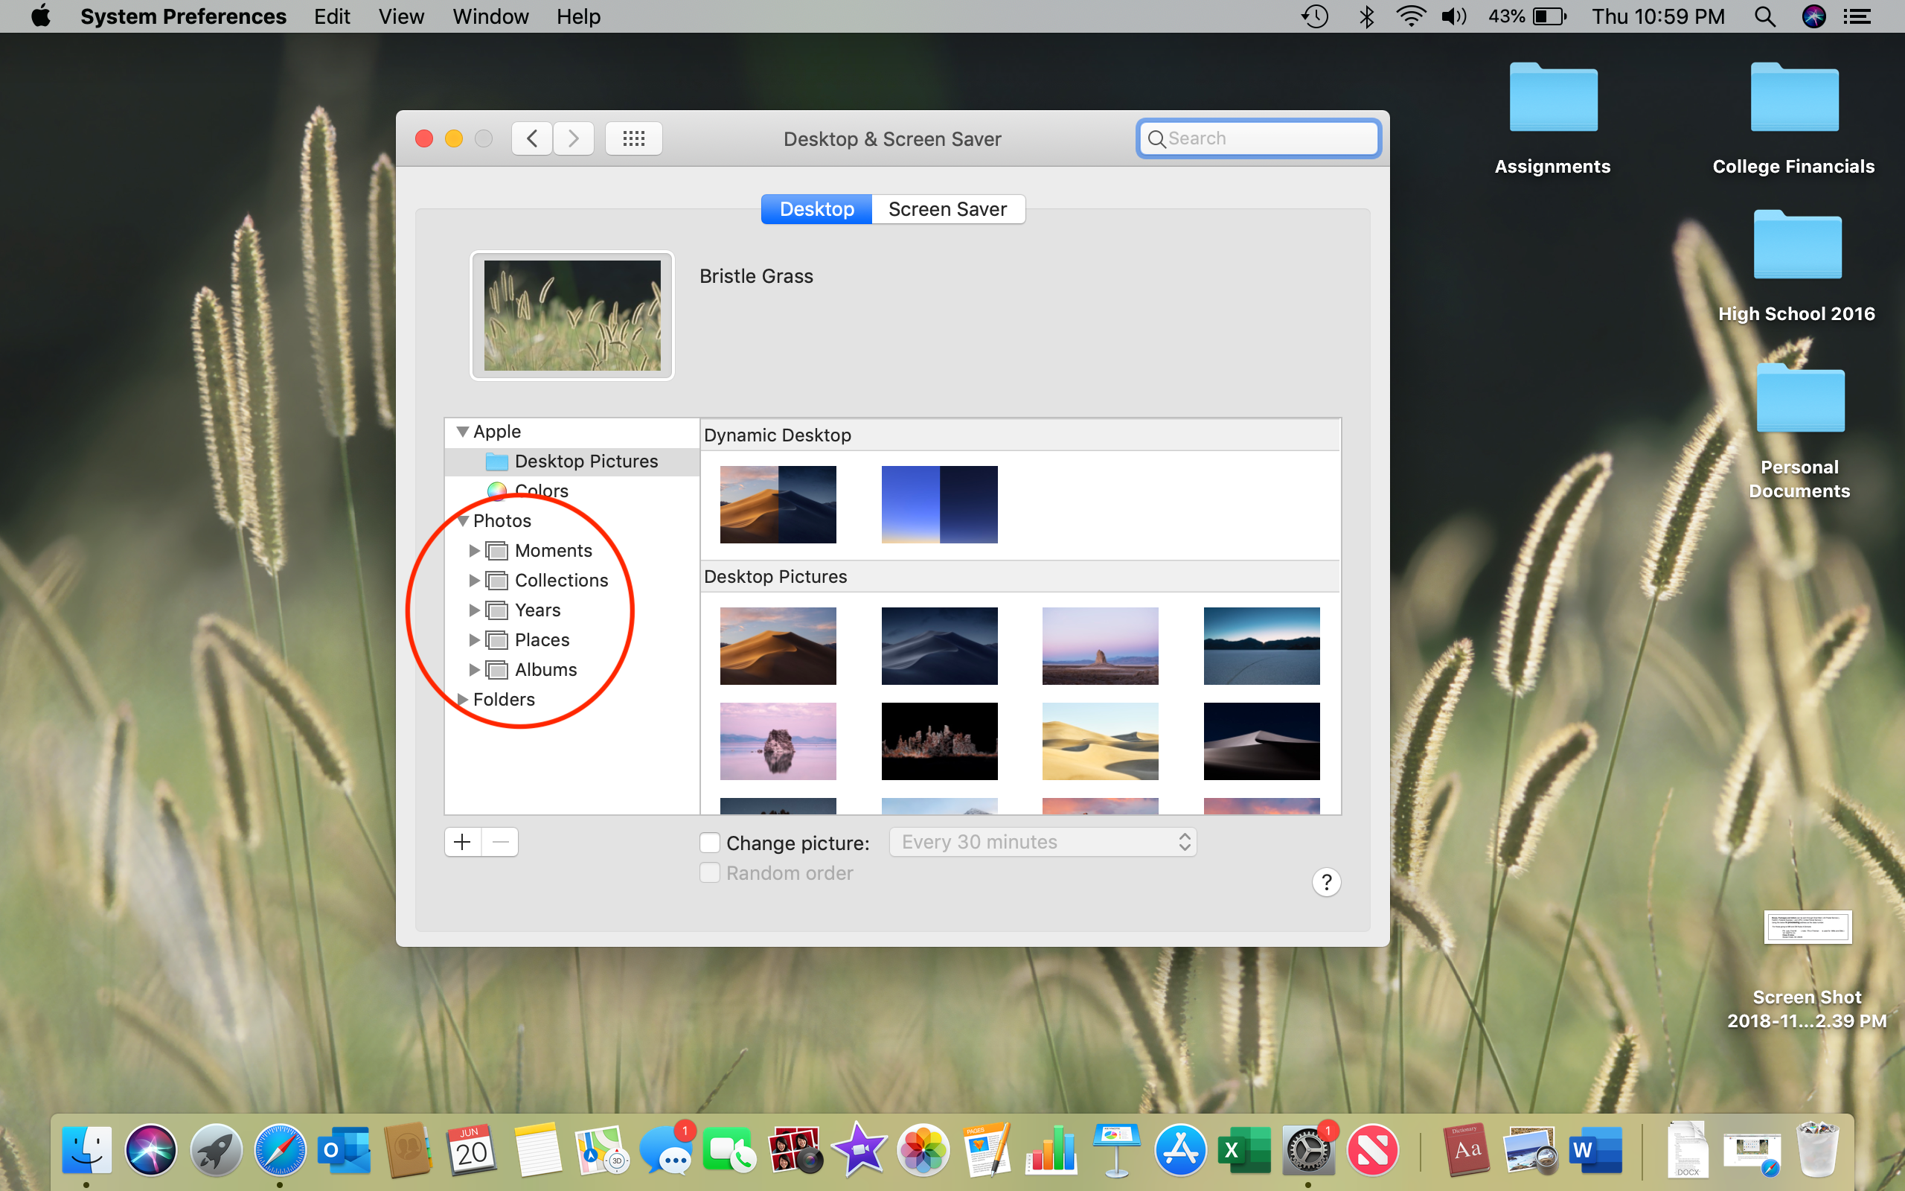Open the Edit menu
The width and height of the screenshot is (1905, 1191).
pos(331,16)
